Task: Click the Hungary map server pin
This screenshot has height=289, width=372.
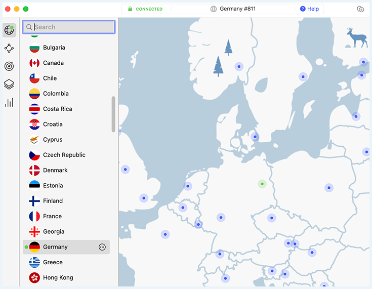Action: point(312,253)
